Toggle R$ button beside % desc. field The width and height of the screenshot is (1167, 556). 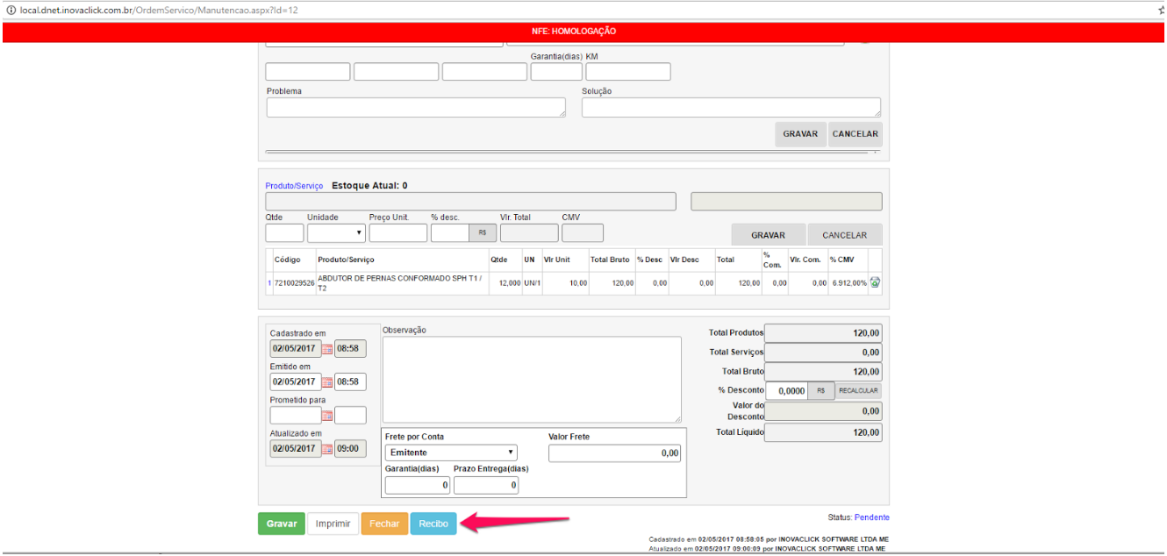[483, 233]
